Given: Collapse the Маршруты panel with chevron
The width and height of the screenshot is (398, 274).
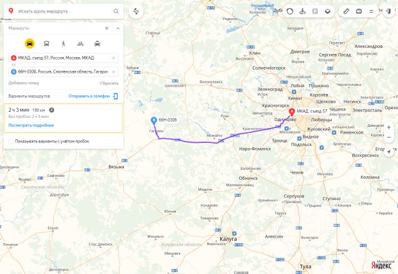Looking at the screenshot, I should click(x=118, y=28).
